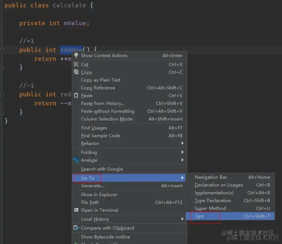Click fold end marker below addOne method

pyautogui.click(x=2, y=68)
